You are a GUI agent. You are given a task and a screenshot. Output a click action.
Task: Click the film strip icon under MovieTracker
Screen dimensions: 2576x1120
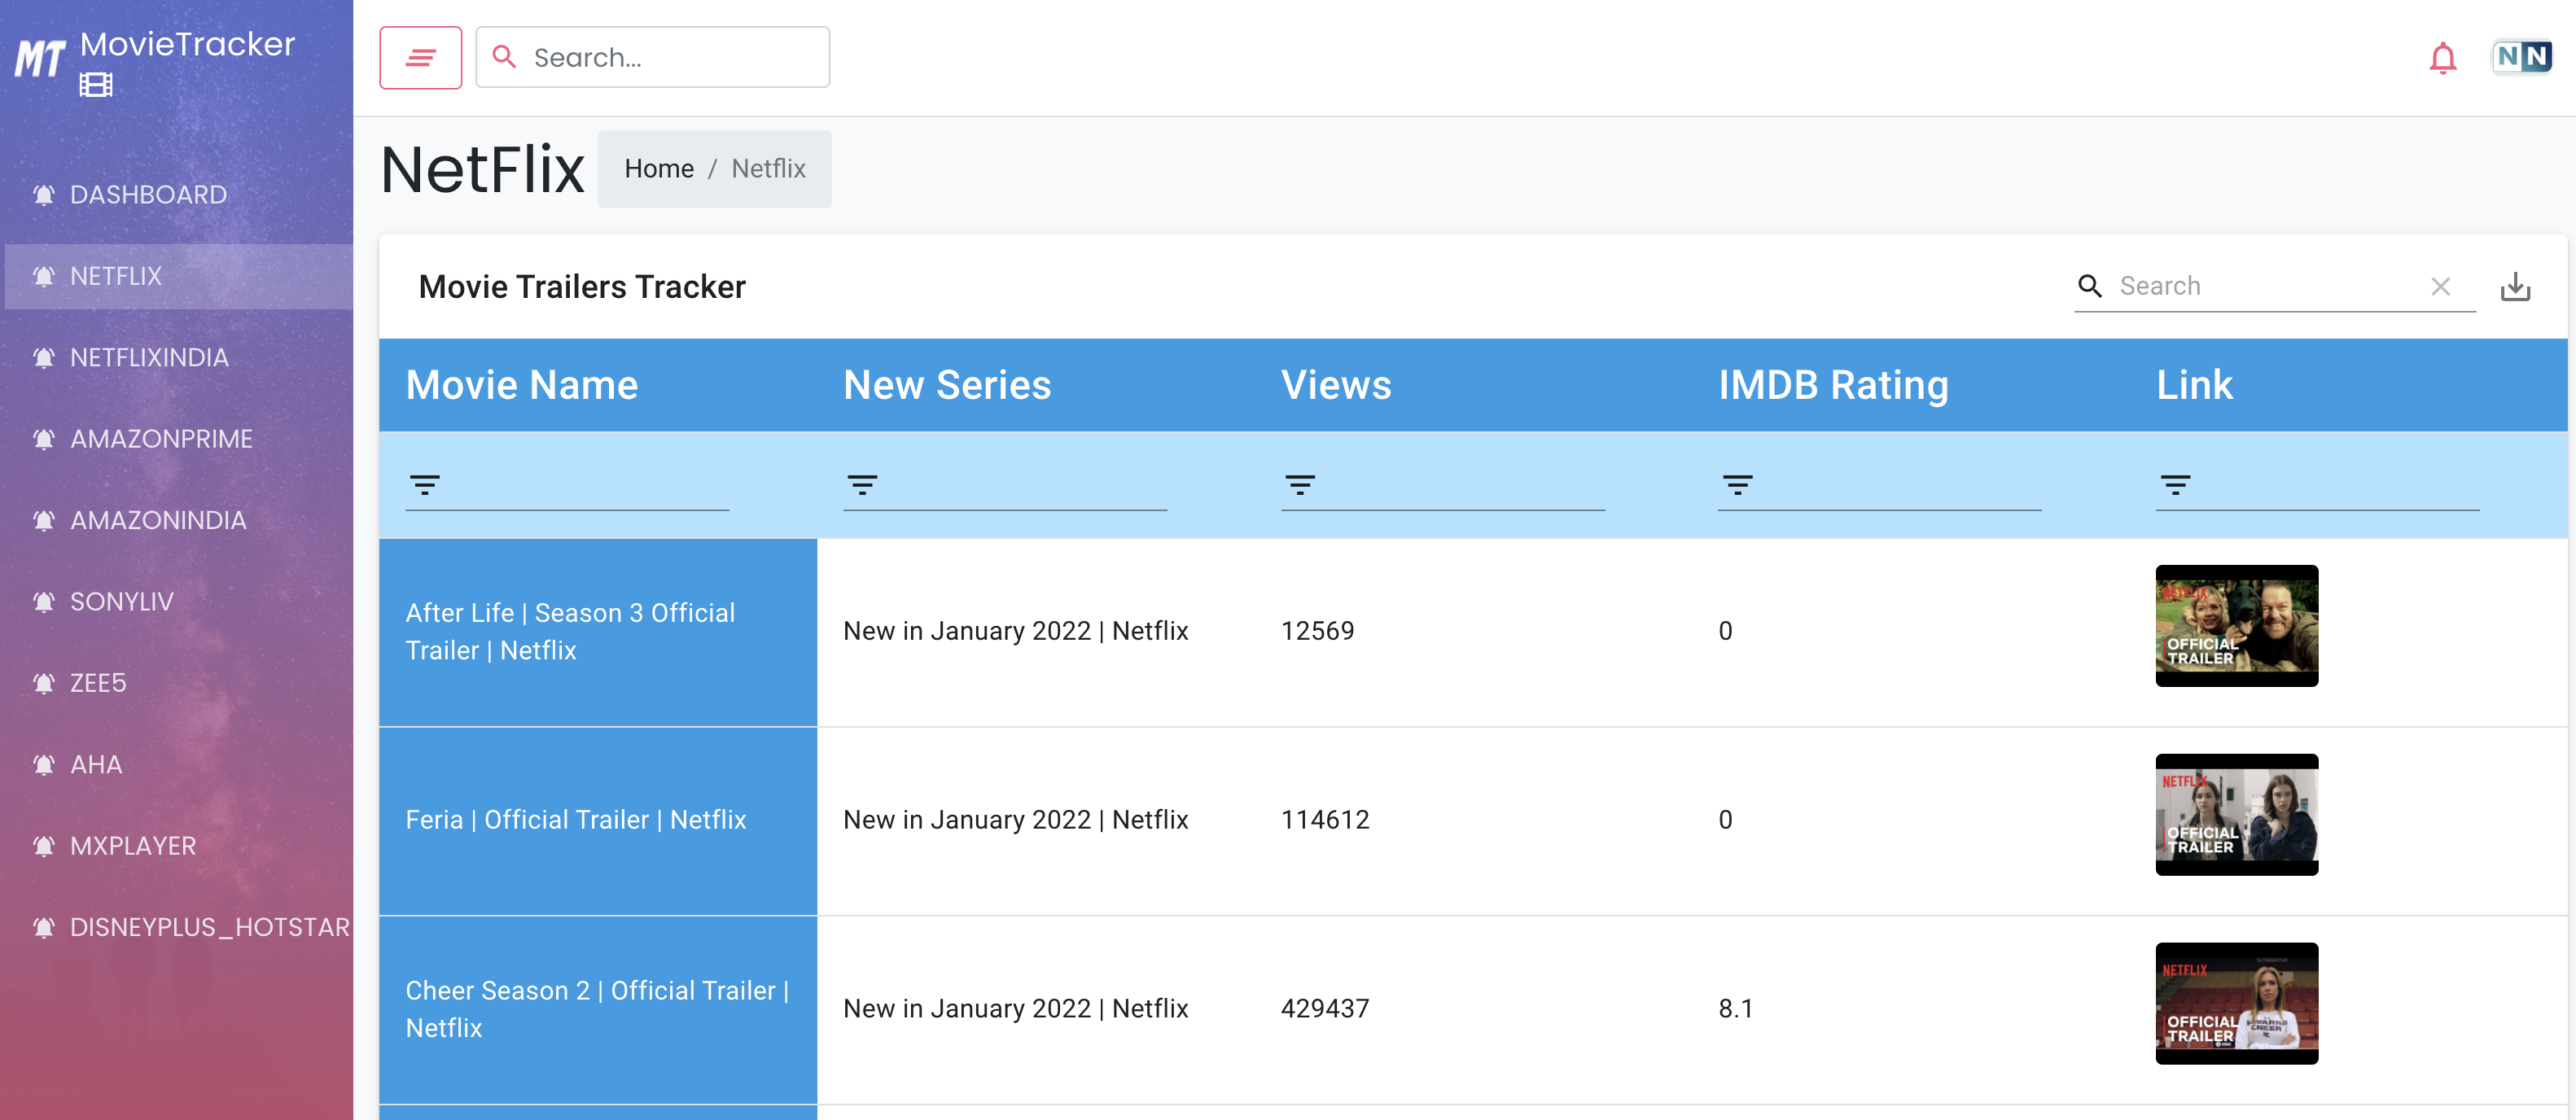point(96,85)
